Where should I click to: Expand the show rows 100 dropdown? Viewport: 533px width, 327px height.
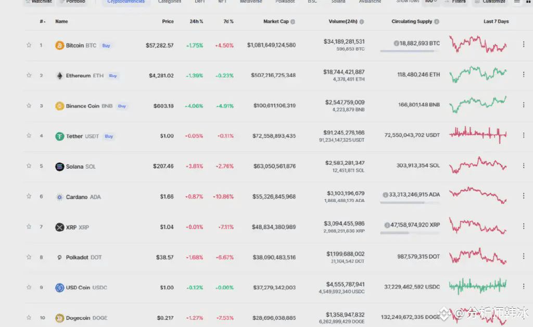(x=430, y=2)
